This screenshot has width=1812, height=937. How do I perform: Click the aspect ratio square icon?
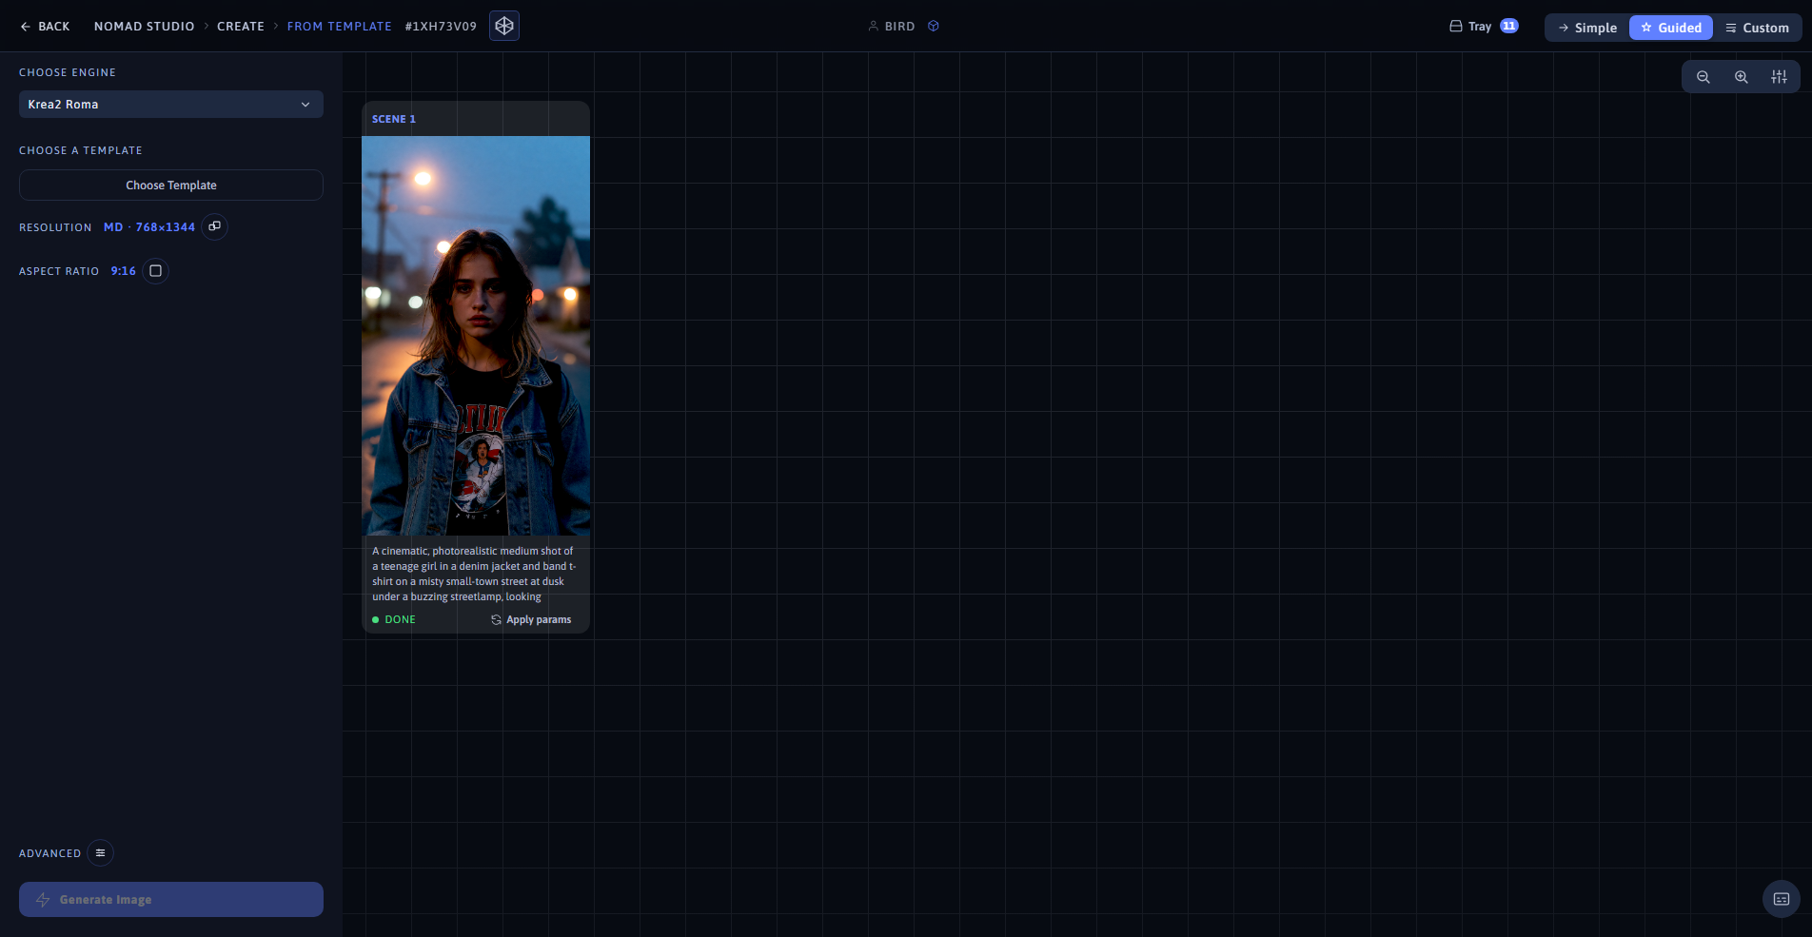pos(156,271)
